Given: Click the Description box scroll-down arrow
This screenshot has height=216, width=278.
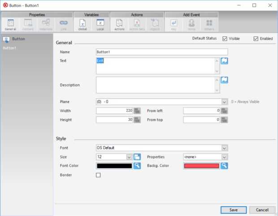Looking at the screenshot, I should click(x=217, y=91).
